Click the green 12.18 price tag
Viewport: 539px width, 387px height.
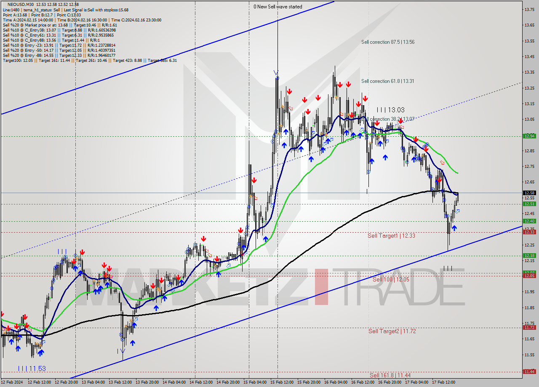529,255
